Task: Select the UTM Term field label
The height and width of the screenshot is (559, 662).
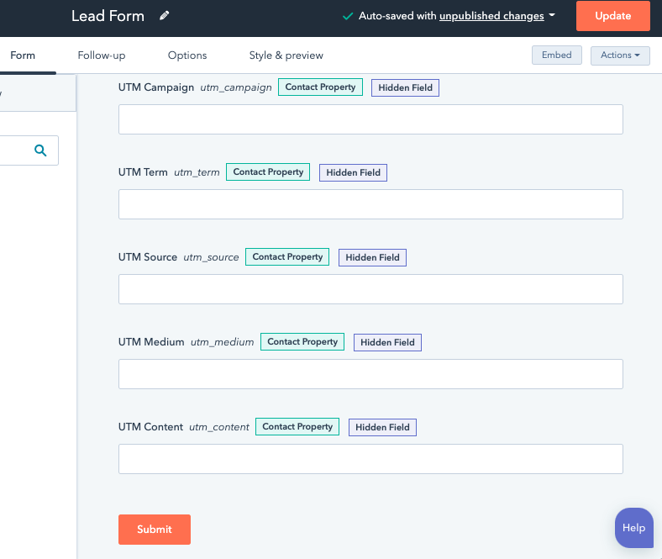Action: [143, 172]
